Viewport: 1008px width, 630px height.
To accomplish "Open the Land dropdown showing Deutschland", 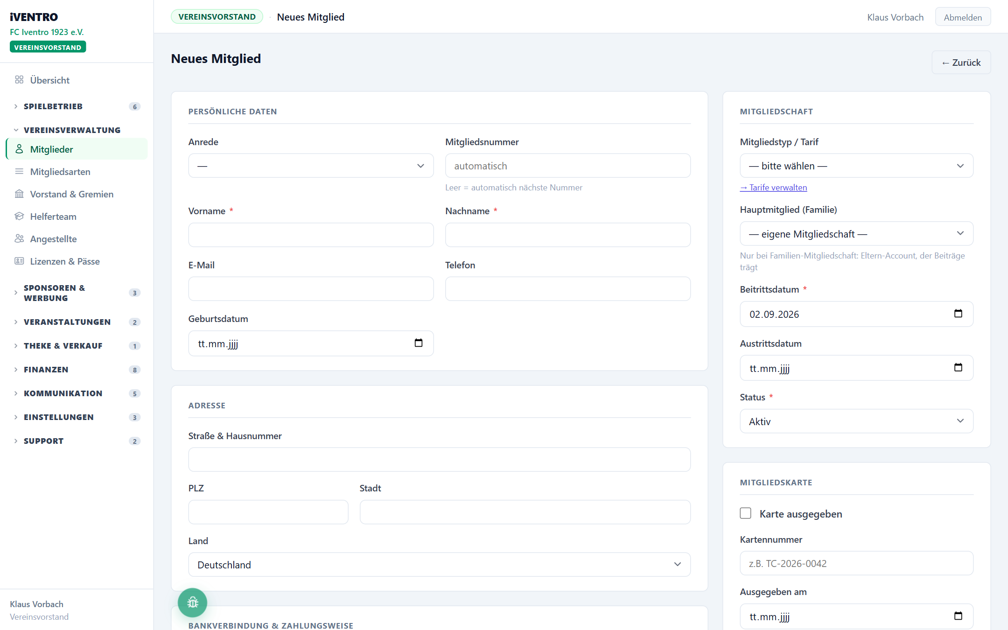I will pos(439,565).
